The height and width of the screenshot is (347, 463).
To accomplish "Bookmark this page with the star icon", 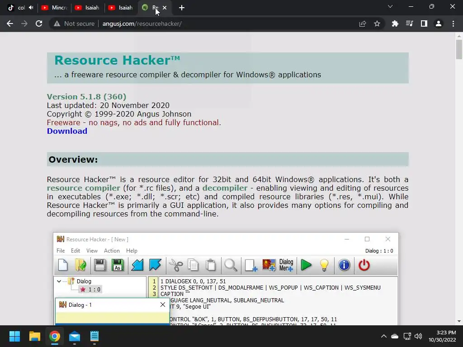I will [377, 23].
